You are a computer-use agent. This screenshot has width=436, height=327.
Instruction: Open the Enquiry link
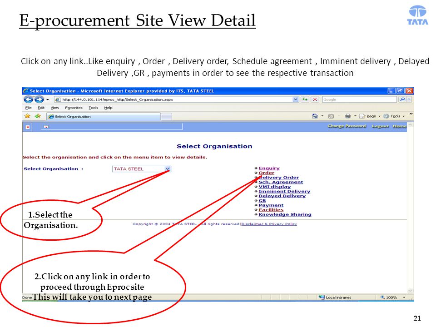pyautogui.click(x=269, y=168)
